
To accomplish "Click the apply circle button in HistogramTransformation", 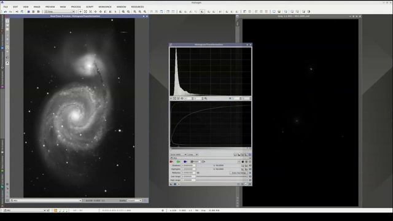I will (175, 184).
